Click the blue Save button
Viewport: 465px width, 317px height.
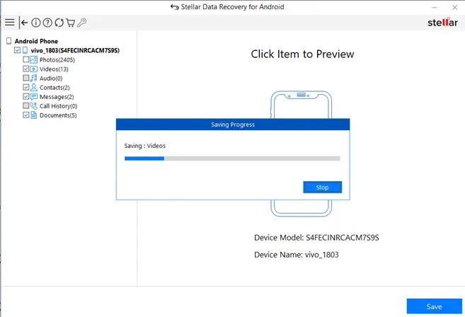tap(434, 306)
